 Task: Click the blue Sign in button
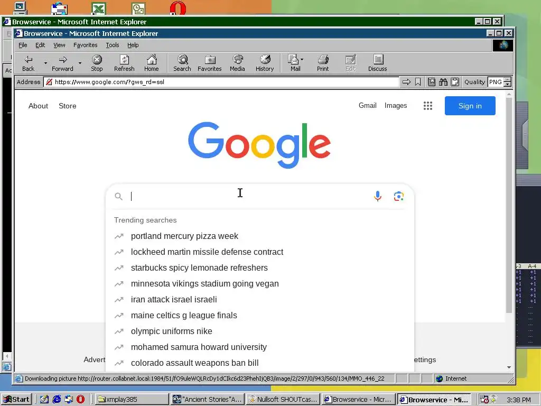point(470,106)
